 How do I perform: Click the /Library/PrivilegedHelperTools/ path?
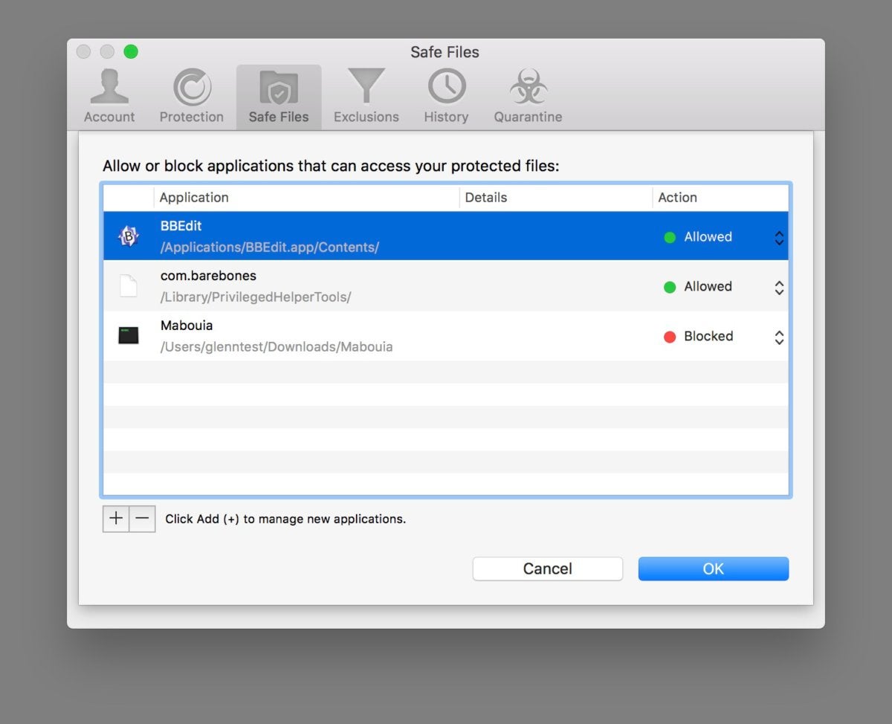click(x=256, y=297)
